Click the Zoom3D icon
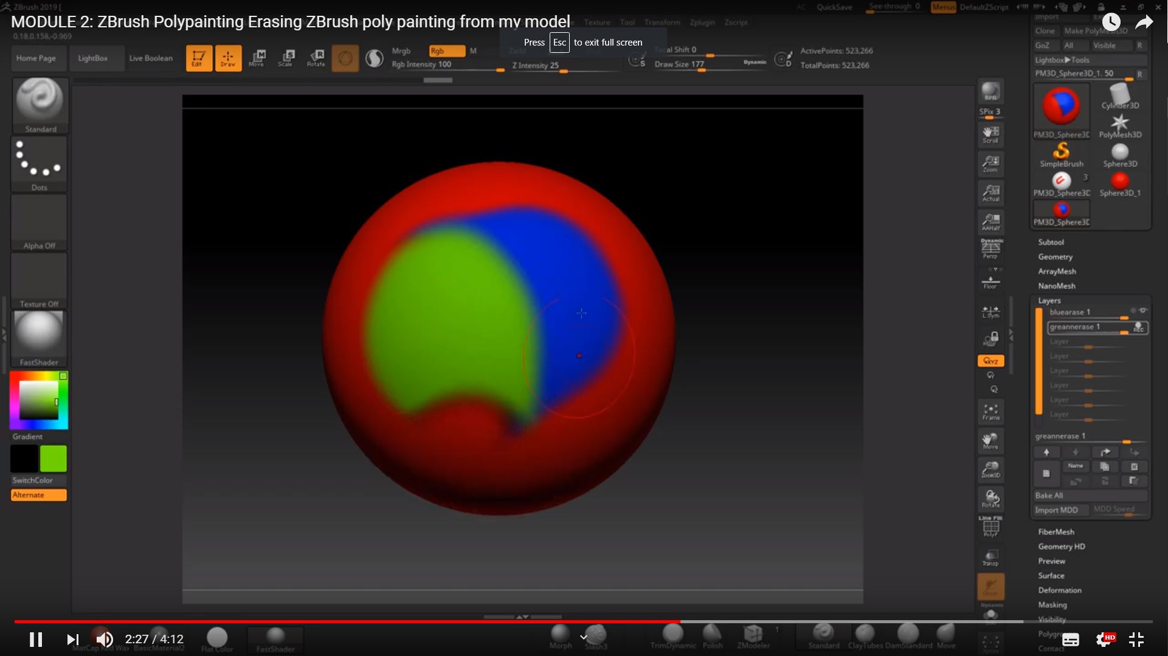This screenshot has height=656, width=1168. tap(990, 470)
